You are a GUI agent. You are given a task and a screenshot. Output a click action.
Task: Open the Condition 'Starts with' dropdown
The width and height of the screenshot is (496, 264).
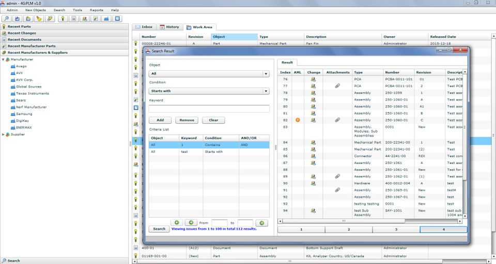(x=209, y=91)
